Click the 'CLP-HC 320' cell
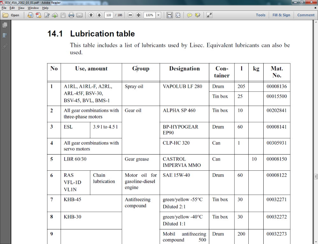This screenshot has width=318, height=244. click(176, 143)
